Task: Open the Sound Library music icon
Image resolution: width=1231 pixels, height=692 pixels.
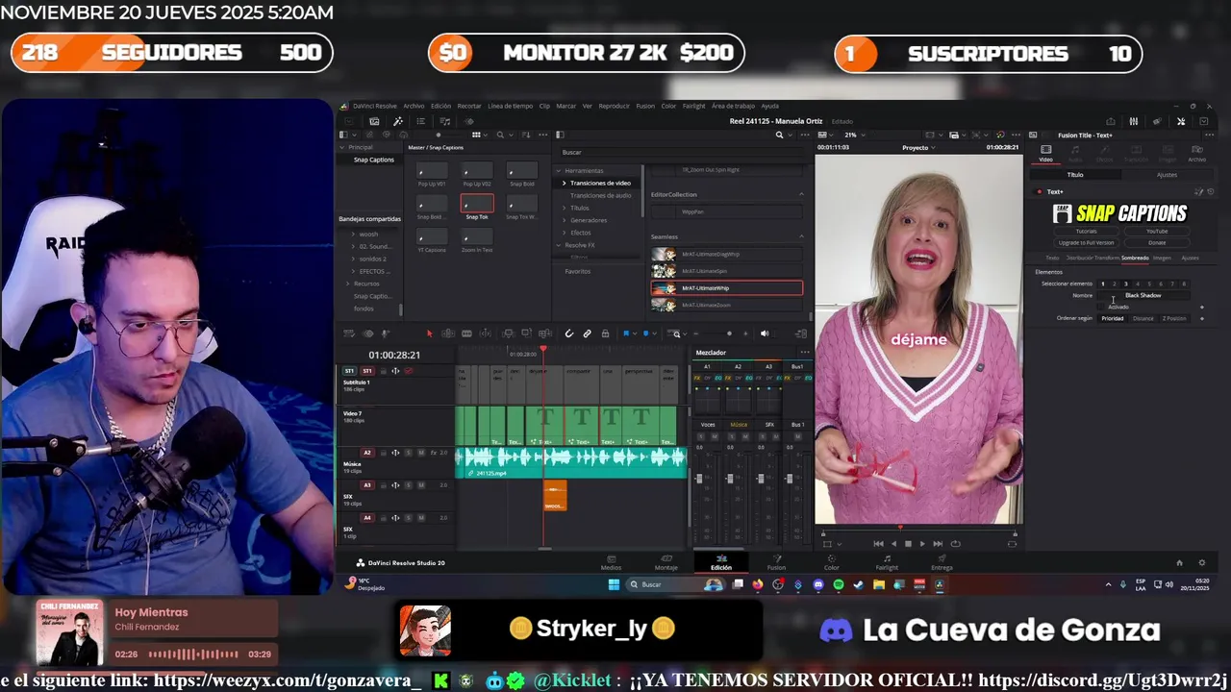Action: click(444, 121)
